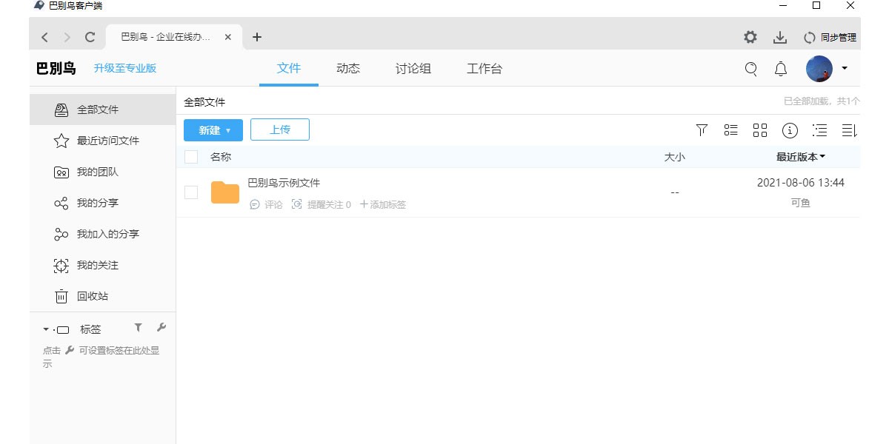Screen dimensions: 889x444
Task: Click the date 2021-08-06 13:44
Action: [x=801, y=183]
